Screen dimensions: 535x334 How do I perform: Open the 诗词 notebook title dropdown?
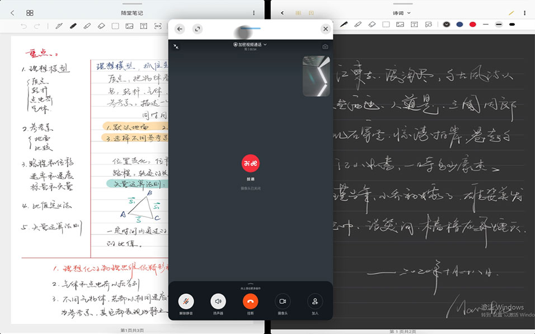point(402,13)
